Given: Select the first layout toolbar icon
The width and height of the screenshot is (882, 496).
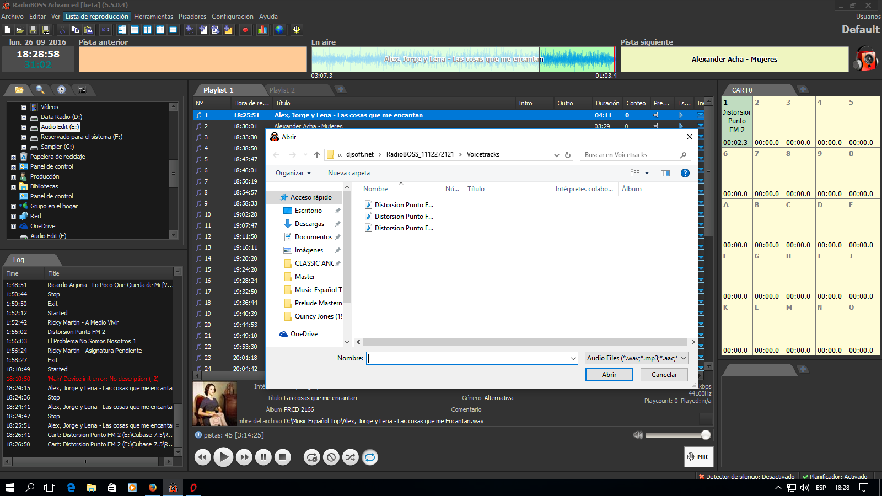Looking at the screenshot, I should 122,30.
